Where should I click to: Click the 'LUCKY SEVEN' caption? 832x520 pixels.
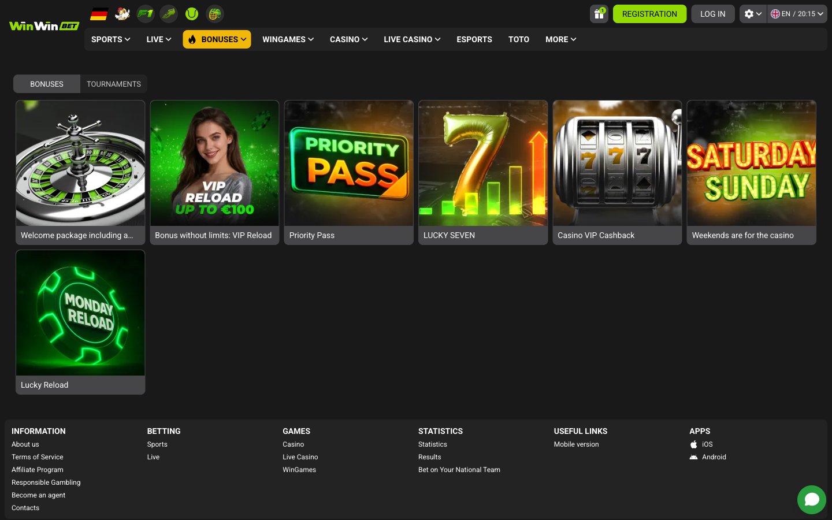tap(449, 235)
